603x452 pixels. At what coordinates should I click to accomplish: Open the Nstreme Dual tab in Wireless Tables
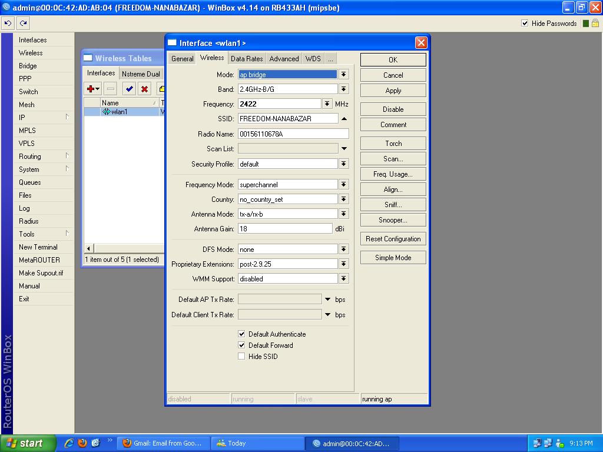click(141, 74)
